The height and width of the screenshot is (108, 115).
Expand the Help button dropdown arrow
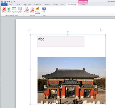coord(44,14)
